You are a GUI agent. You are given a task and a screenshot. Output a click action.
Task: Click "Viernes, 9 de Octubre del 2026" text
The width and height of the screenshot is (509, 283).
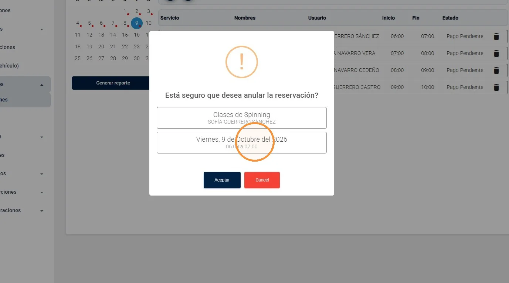[x=242, y=139]
